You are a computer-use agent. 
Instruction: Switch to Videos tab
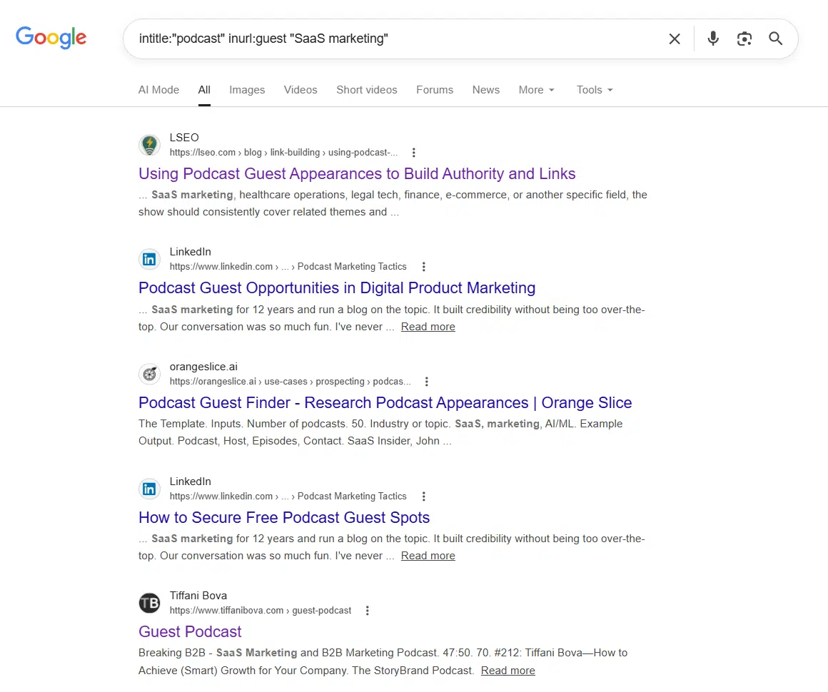point(301,90)
